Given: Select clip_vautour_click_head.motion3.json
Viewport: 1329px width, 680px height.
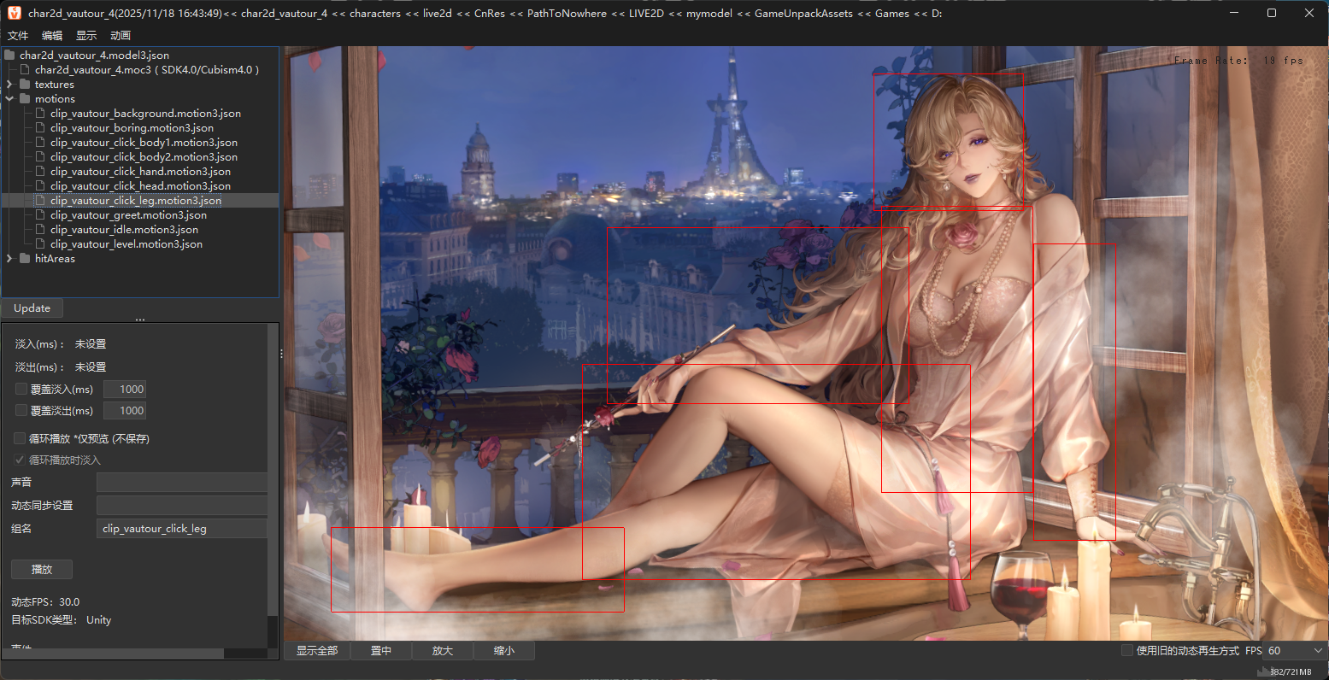Looking at the screenshot, I should point(140,186).
